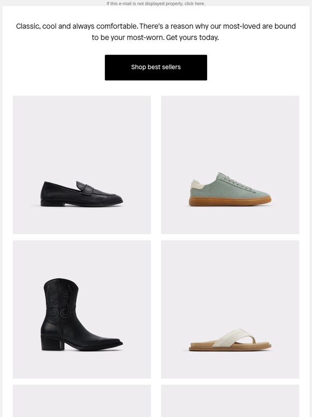Click the block heel of the cowboy boot

point(53,343)
